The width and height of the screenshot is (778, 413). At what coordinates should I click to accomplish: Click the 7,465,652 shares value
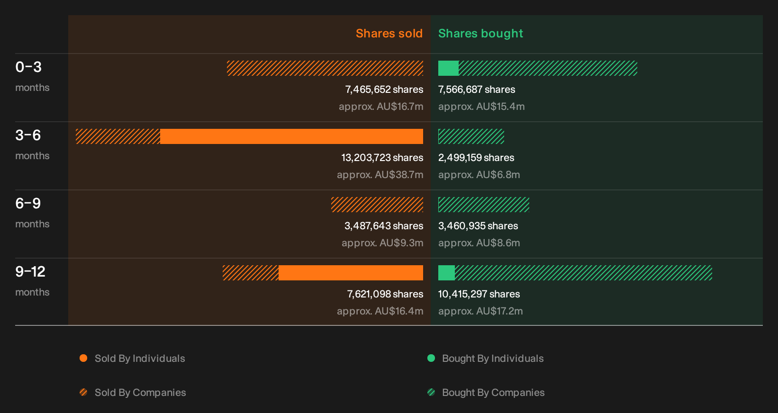point(384,90)
